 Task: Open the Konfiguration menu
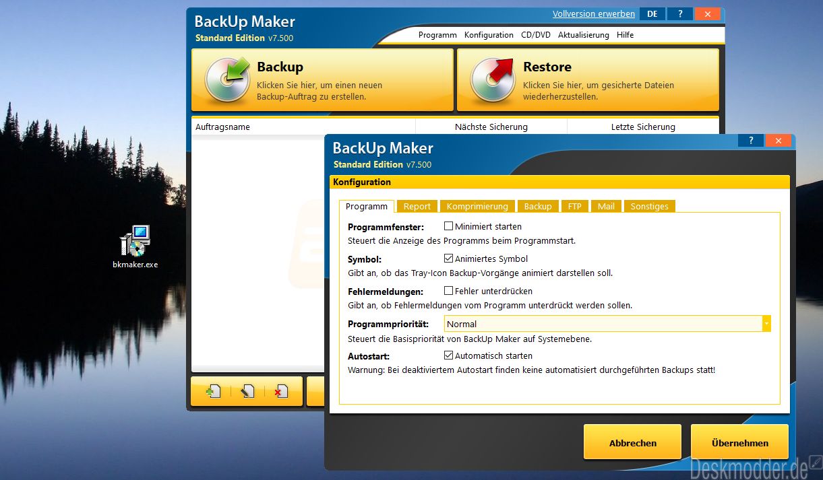tap(489, 35)
